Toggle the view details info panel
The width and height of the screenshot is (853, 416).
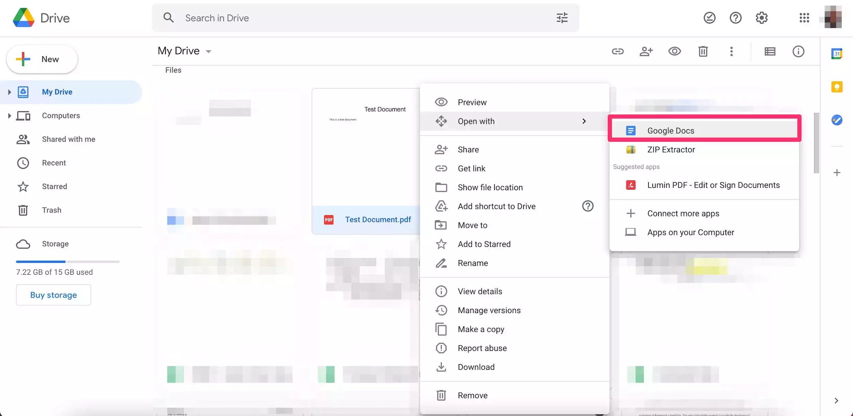[798, 51]
